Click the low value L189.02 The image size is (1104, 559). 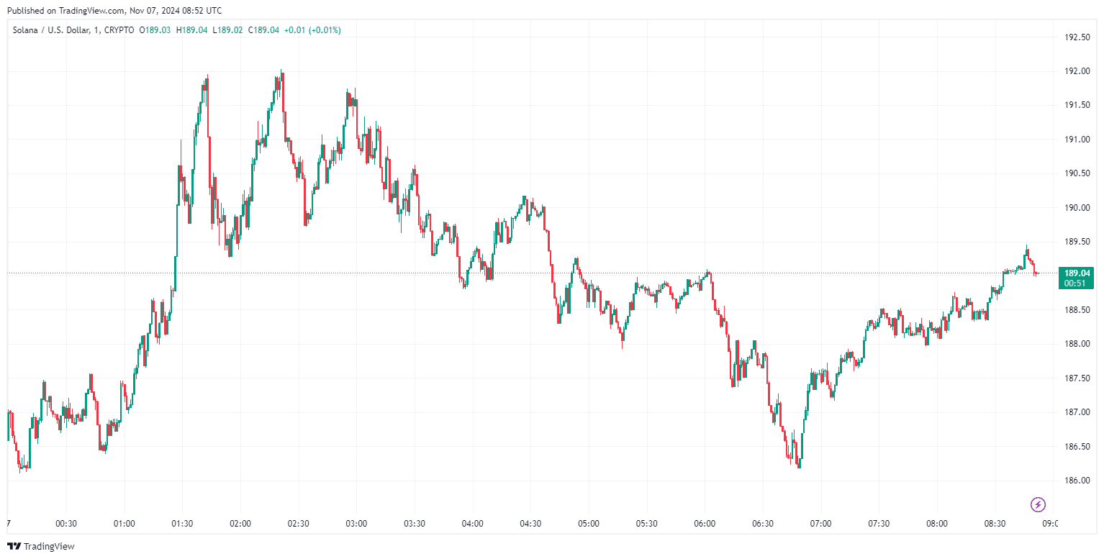pos(227,30)
